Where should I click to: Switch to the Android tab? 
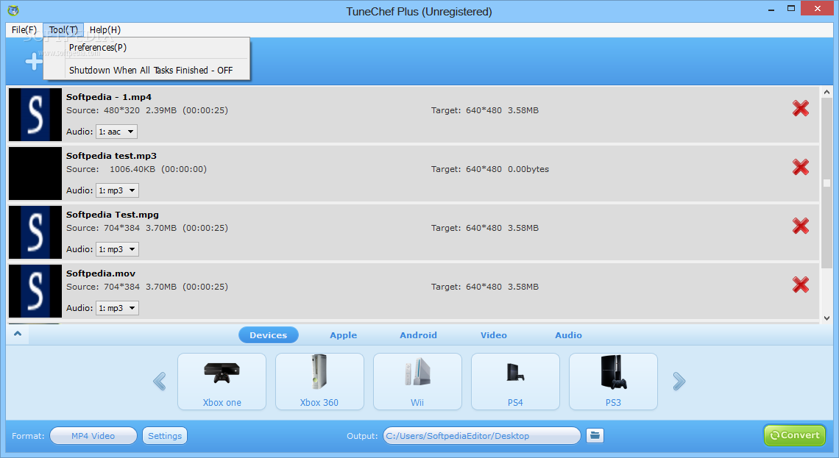pyautogui.click(x=418, y=335)
